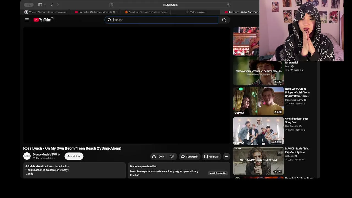Reload the youtube.com page
Image resolution: width=352 pixels, height=198 pixels.
point(228,5)
